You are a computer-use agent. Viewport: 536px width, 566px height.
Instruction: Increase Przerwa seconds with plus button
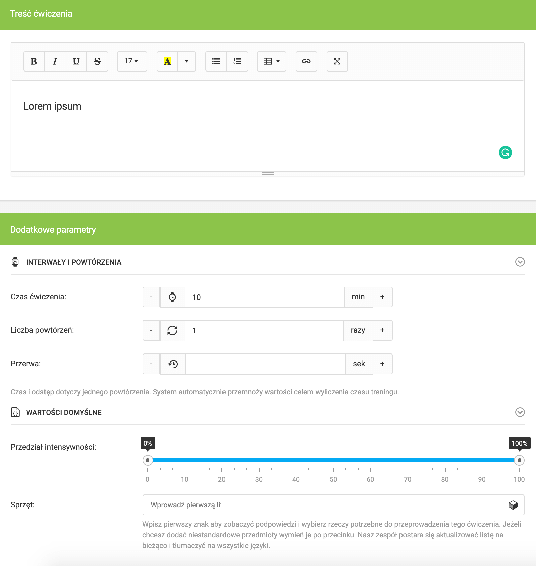tap(382, 364)
